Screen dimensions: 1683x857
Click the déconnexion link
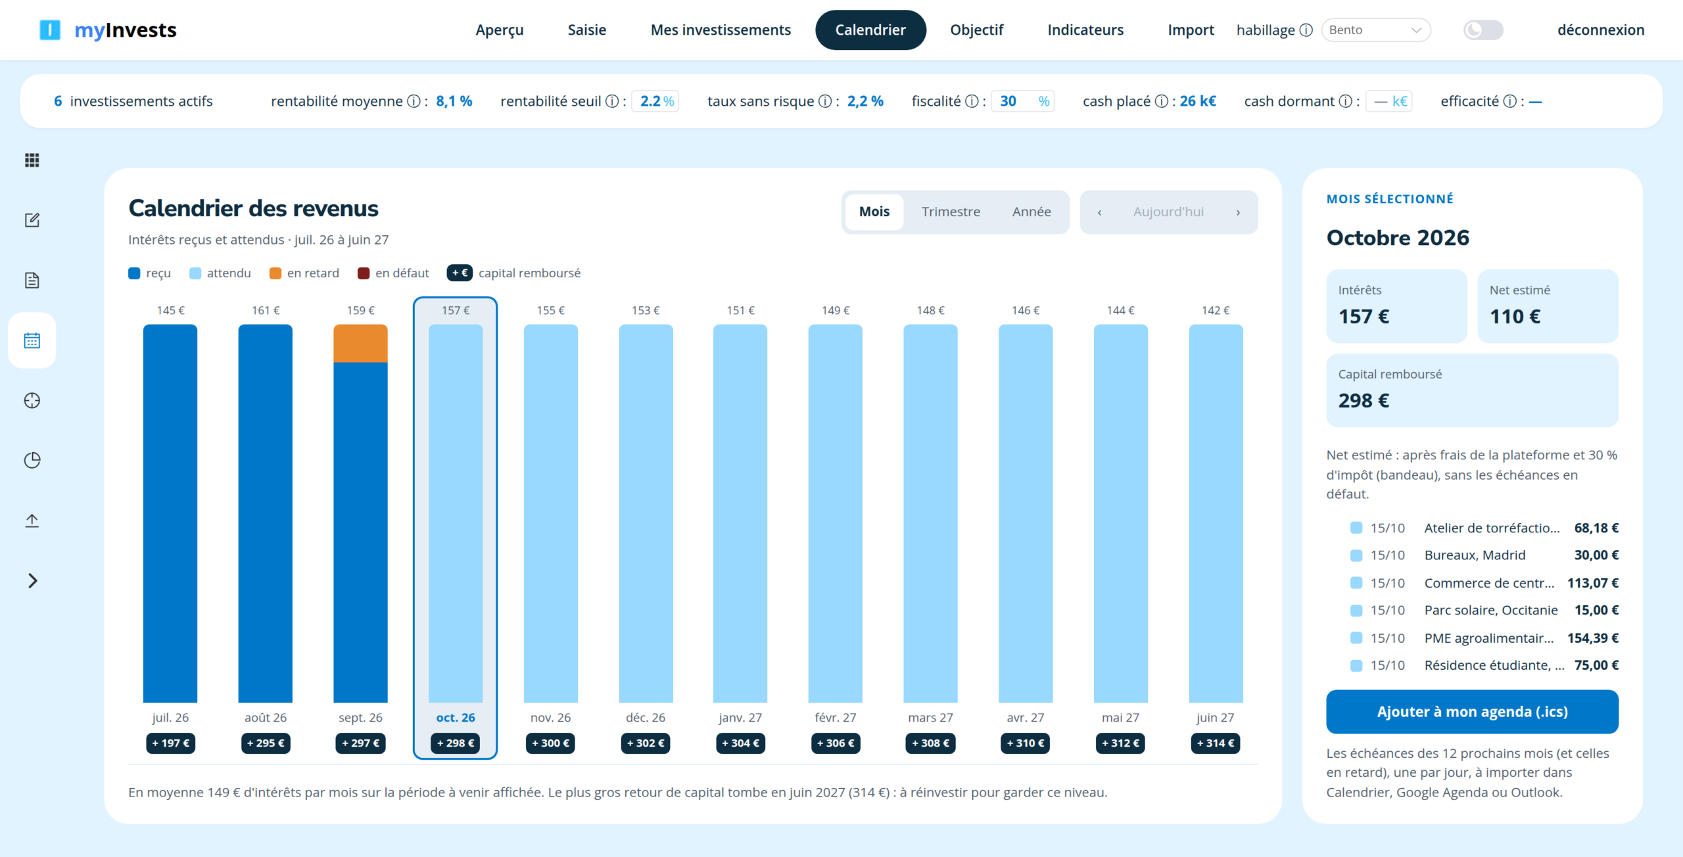[x=1600, y=30]
